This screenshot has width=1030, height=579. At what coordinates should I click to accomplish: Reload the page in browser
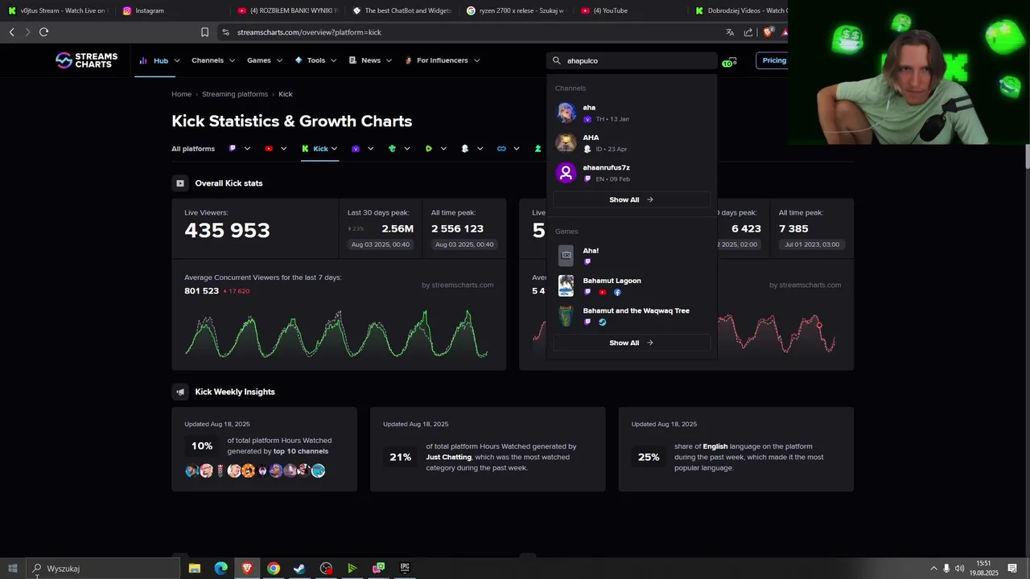pos(43,32)
